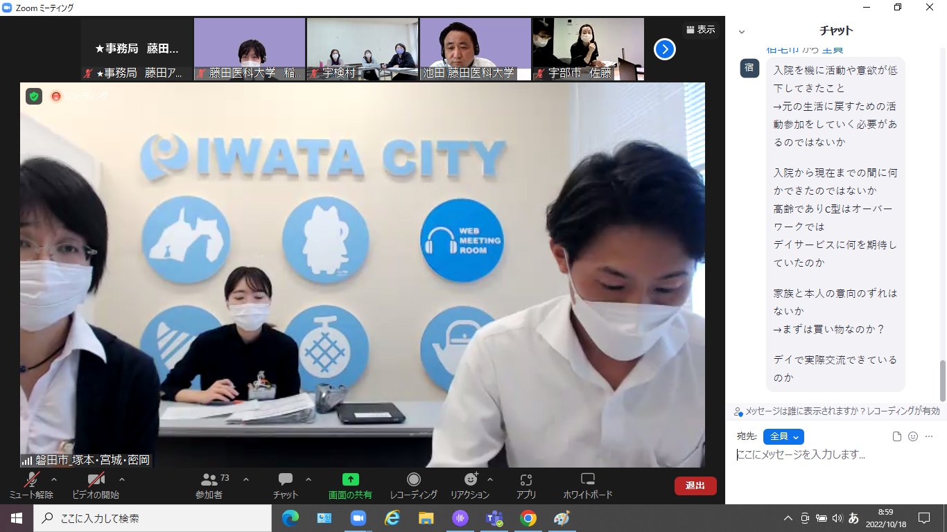
Task: Open the participants panel icon
Action: pos(209,480)
